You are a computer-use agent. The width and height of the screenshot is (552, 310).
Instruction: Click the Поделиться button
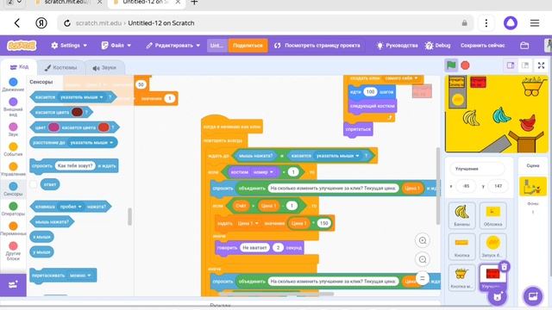tap(248, 46)
